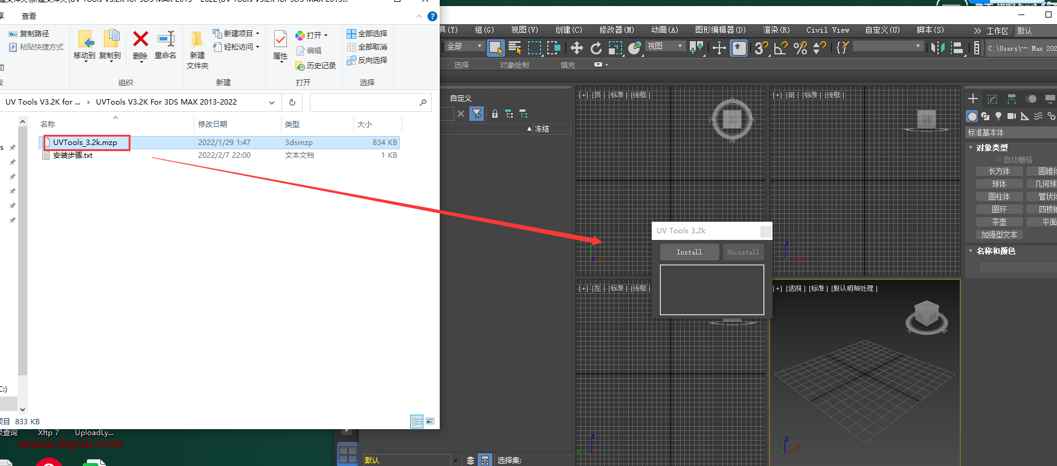Click the 茶壶 teapot button
Screen dimensions: 1057x466
pos(999,222)
